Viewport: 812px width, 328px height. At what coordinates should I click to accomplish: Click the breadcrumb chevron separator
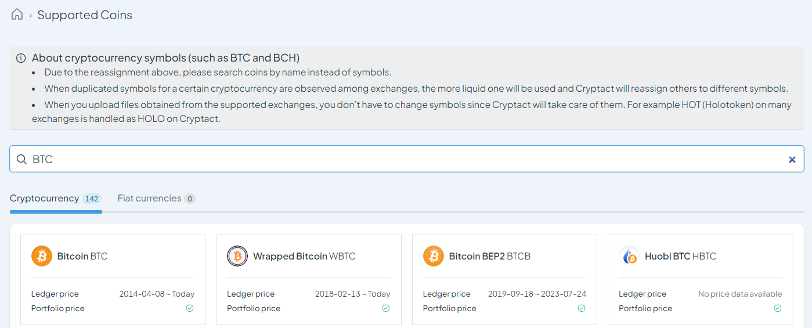click(30, 16)
